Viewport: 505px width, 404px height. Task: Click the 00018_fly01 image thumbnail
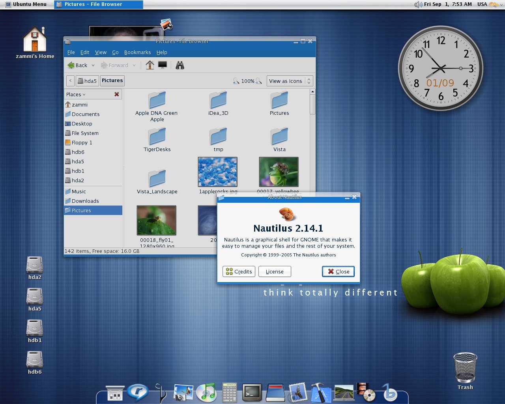pyautogui.click(x=156, y=220)
